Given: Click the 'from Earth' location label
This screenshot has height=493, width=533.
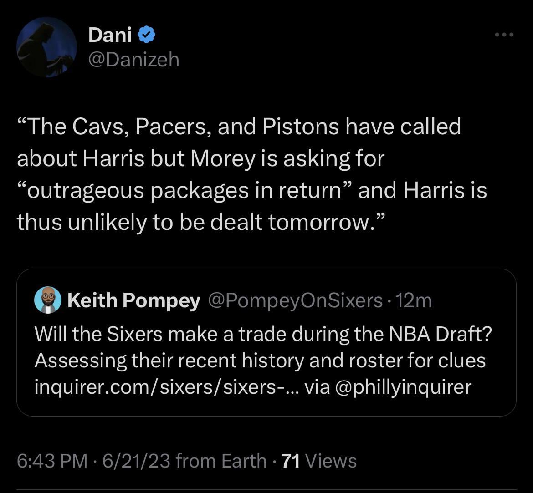Looking at the screenshot, I should [221, 461].
